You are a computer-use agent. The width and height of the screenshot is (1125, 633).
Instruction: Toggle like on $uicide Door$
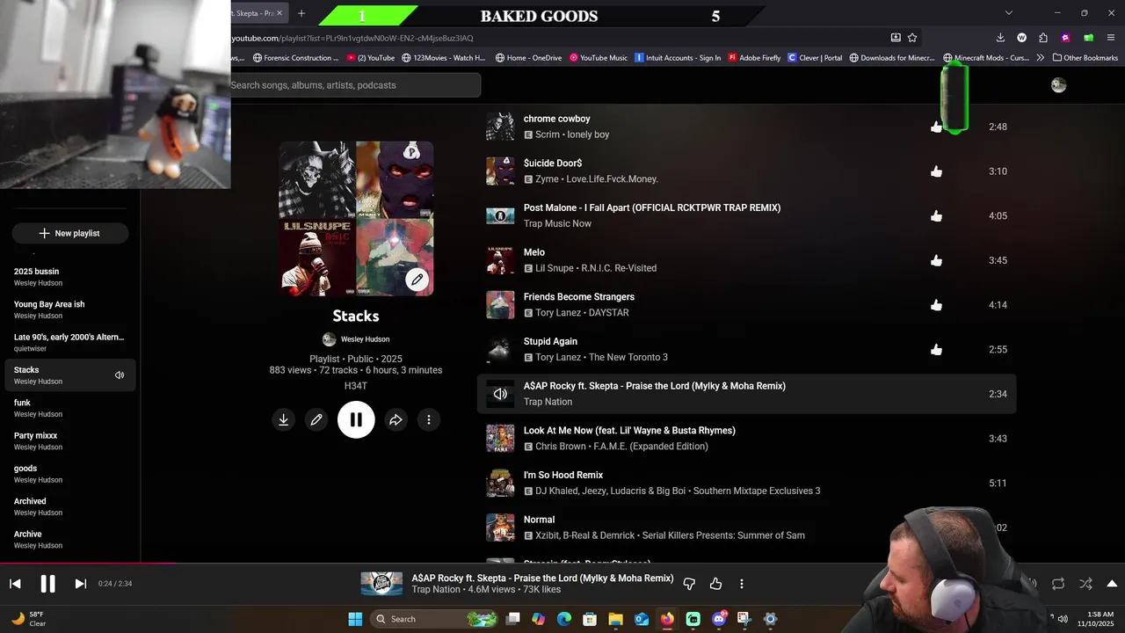click(936, 171)
